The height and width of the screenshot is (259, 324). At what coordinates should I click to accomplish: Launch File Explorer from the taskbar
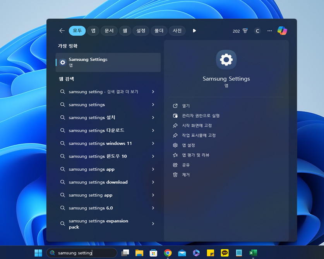[139, 253]
